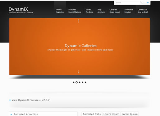160x116 pixels.
Task: Open Showcase In Action menu item
Action: [x=129, y=11]
